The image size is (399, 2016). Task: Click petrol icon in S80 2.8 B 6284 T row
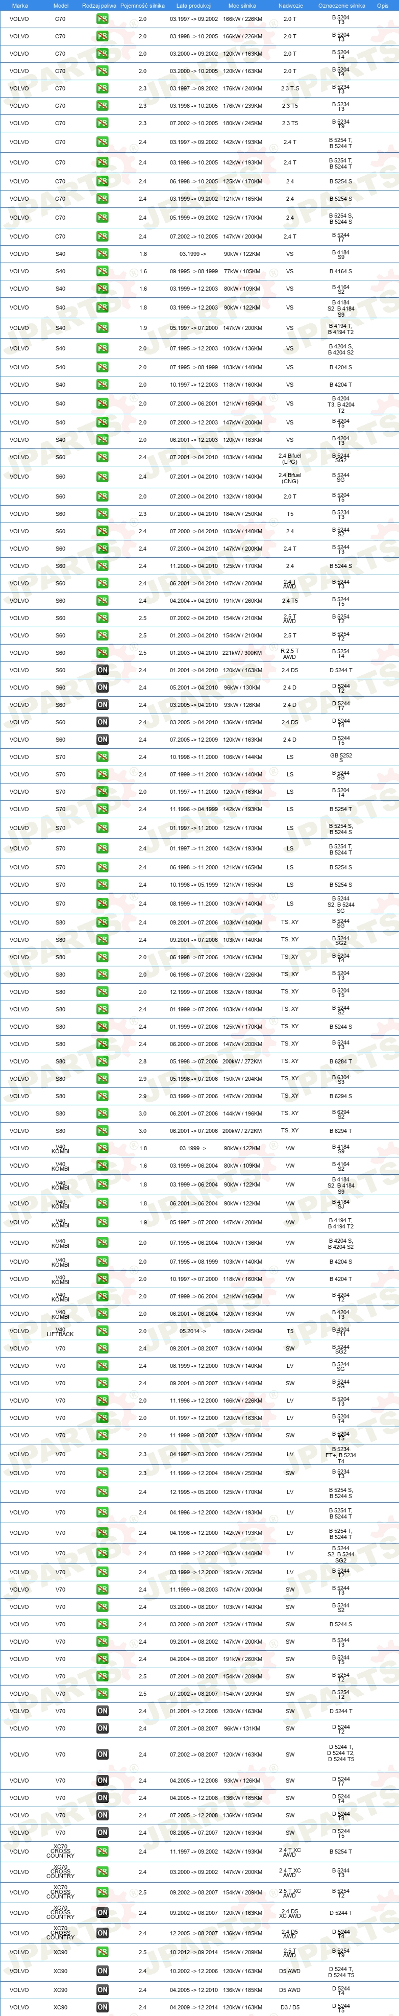103,1061
